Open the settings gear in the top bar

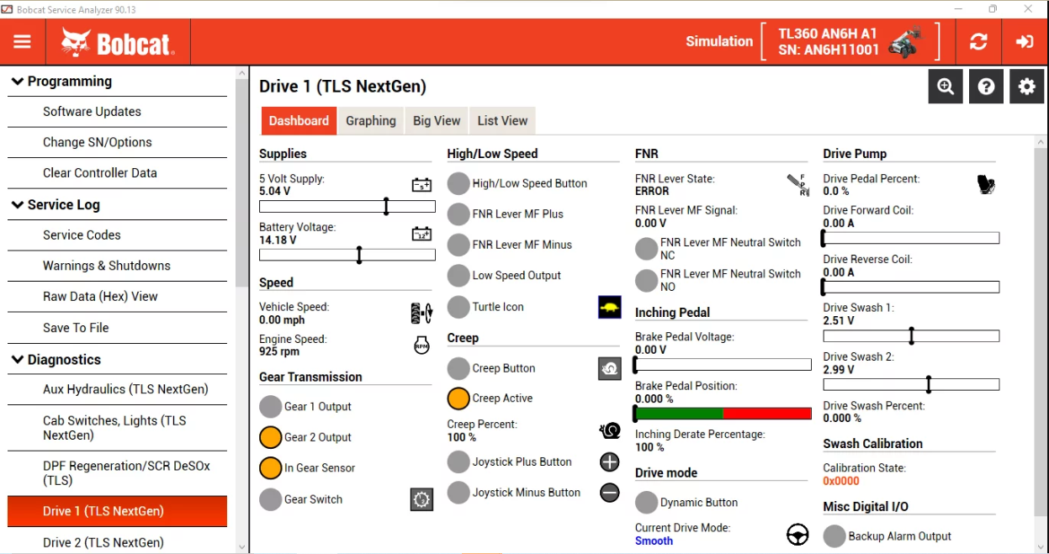(x=1026, y=86)
